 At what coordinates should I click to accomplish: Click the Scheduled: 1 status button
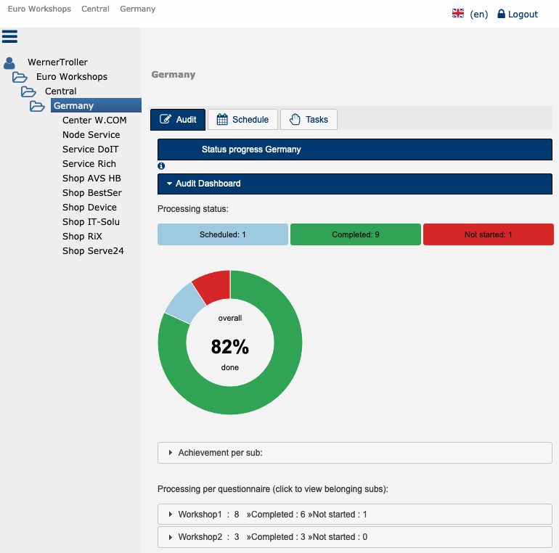point(223,234)
